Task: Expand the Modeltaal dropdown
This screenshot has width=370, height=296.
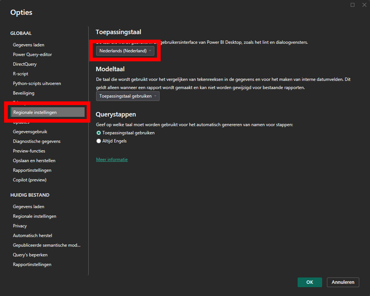Action: click(x=128, y=96)
